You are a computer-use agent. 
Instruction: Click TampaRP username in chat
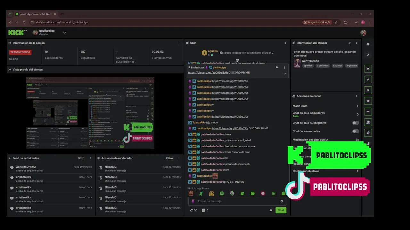click(198, 123)
